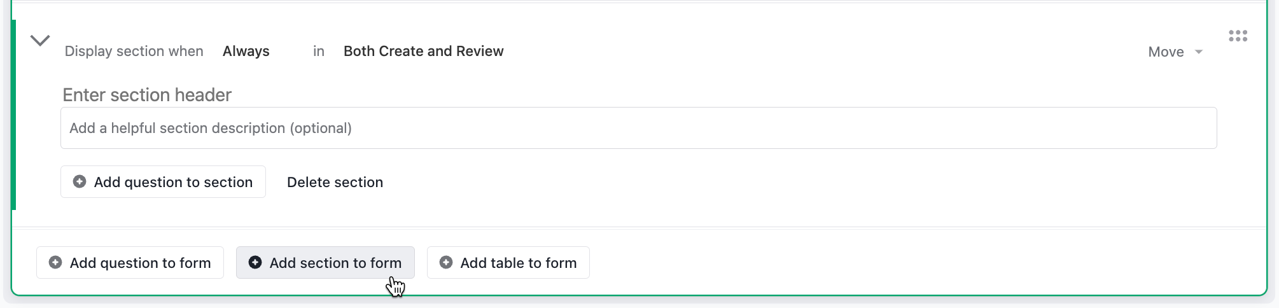Click plus icon on Add section to form
This screenshot has width=1279, height=308.
point(255,262)
